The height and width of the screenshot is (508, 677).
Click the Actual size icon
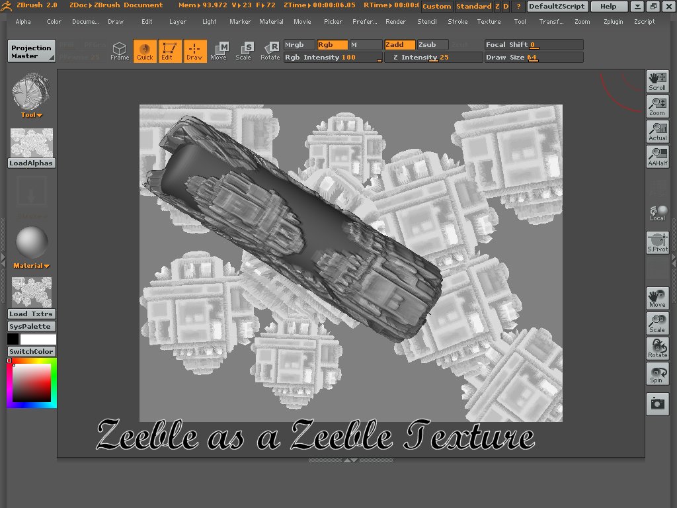(657, 132)
